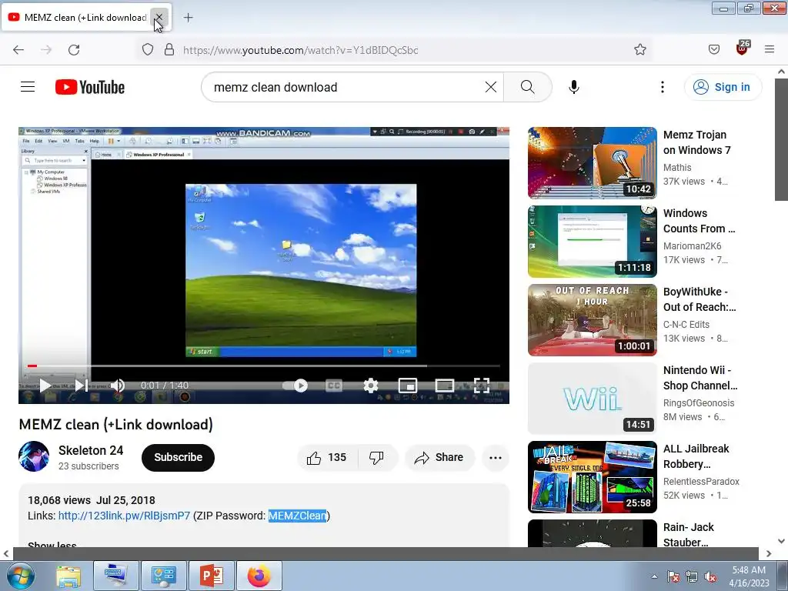Open the muted volume tray icon

tap(710, 577)
